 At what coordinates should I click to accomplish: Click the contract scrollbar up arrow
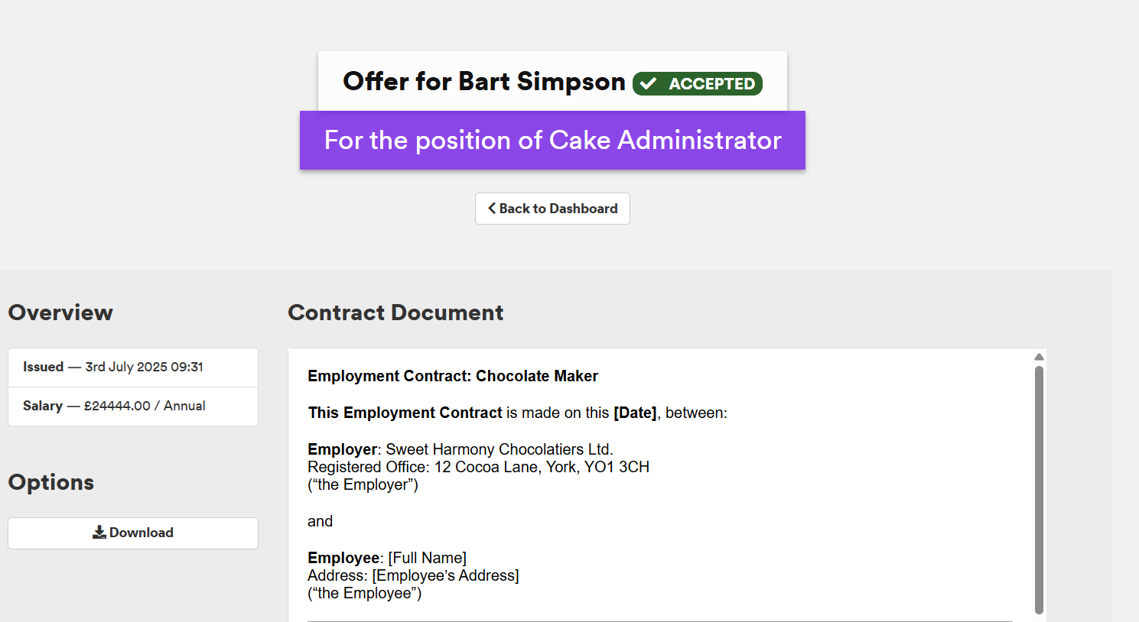pos(1039,357)
